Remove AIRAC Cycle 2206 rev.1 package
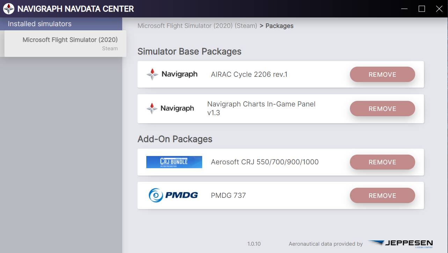The height and width of the screenshot is (253, 448). pos(382,74)
